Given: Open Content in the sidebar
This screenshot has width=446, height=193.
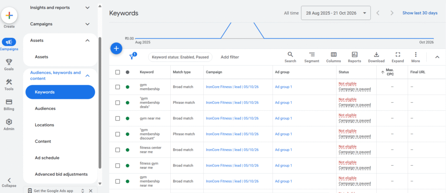Looking at the screenshot, I should [x=43, y=141].
